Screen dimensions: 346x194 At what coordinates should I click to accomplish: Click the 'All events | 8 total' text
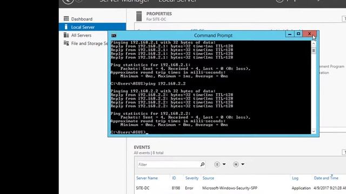149,153
